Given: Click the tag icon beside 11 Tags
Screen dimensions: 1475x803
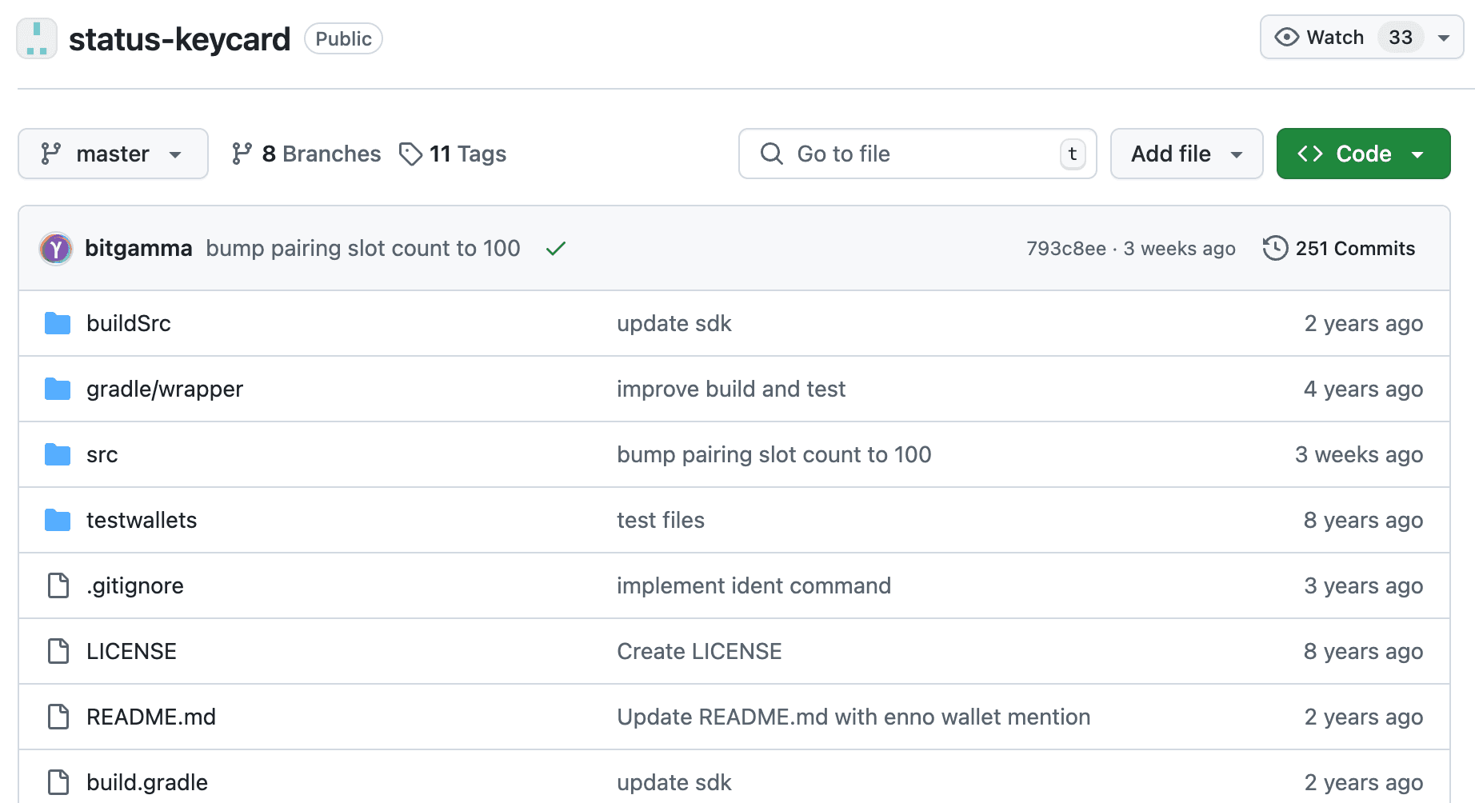Looking at the screenshot, I should click(x=410, y=154).
